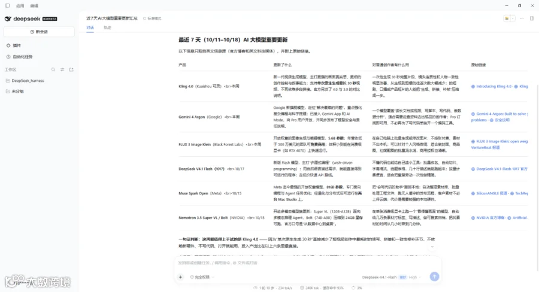This screenshot has height=292, width=539.
Task: Open the NVIDIA 官方博客 link
Action: (x=490, y=218)
